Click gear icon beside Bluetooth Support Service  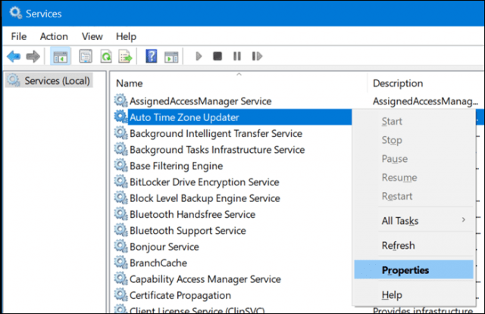[x=120, y=230]
